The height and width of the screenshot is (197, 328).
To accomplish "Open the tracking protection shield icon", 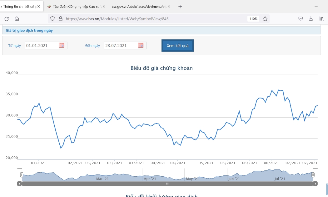I will coord(52,19).
